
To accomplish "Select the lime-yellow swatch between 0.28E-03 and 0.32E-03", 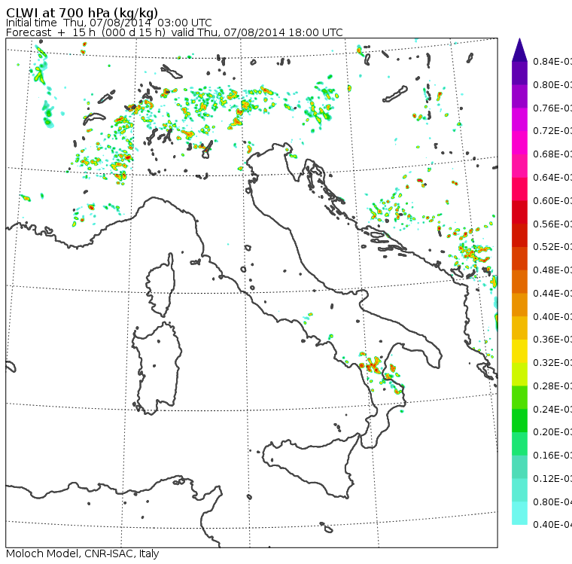I will pos(519,374).
